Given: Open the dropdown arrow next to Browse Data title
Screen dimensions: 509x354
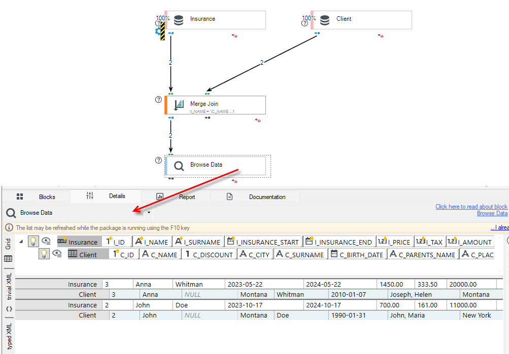Looking at the screenshot, I should pyautogui.click(x=149, y=213).
